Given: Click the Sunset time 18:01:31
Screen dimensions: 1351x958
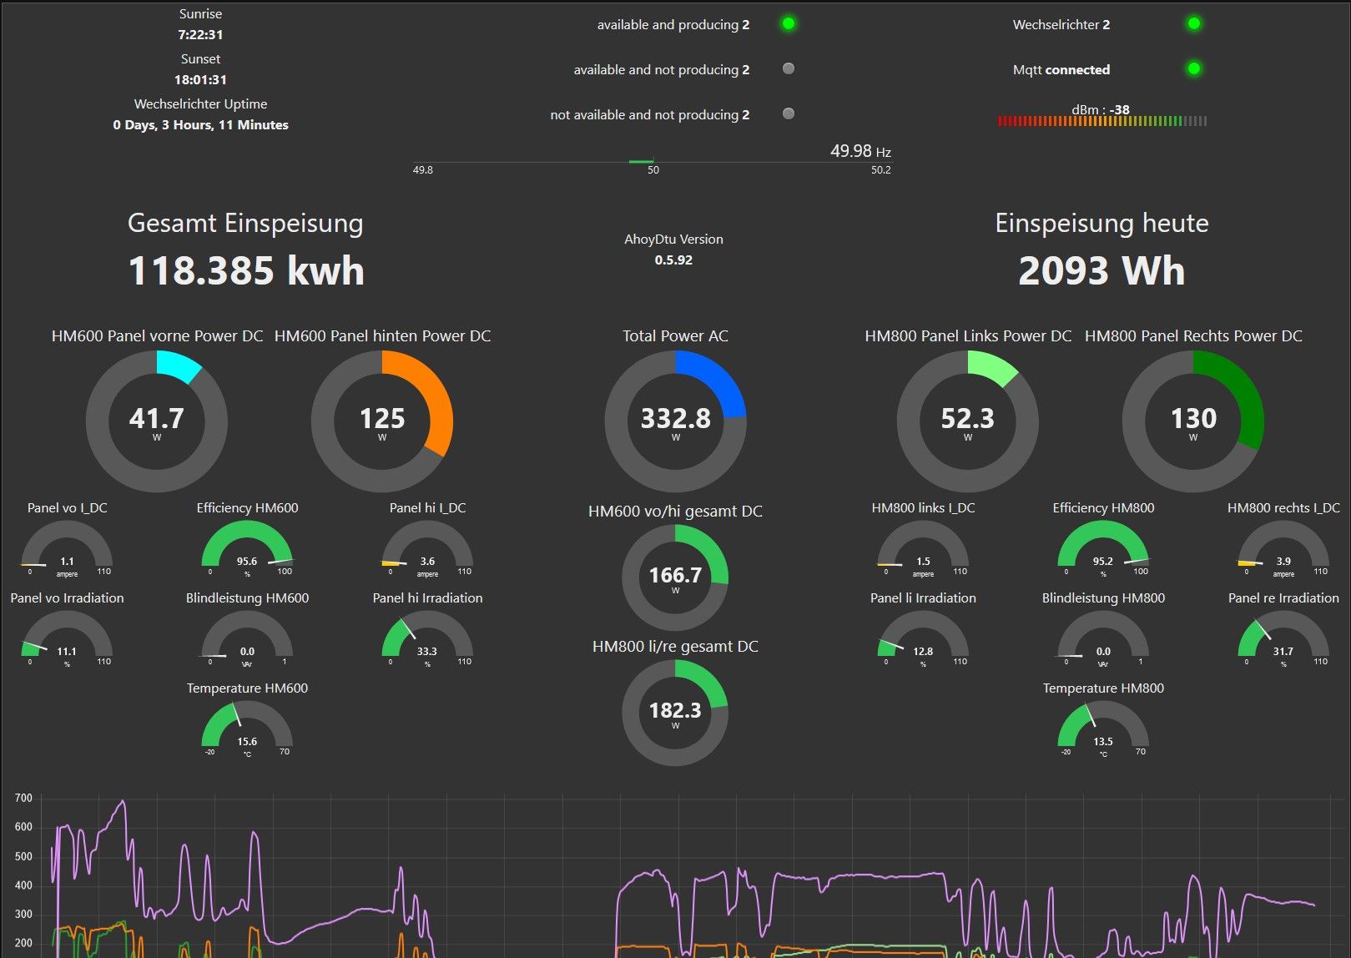Looking at the screenshot, I should (200, 79).
